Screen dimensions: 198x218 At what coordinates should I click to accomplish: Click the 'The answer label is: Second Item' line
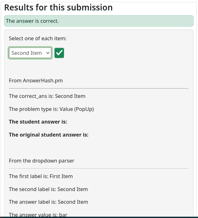pos(48,202)
